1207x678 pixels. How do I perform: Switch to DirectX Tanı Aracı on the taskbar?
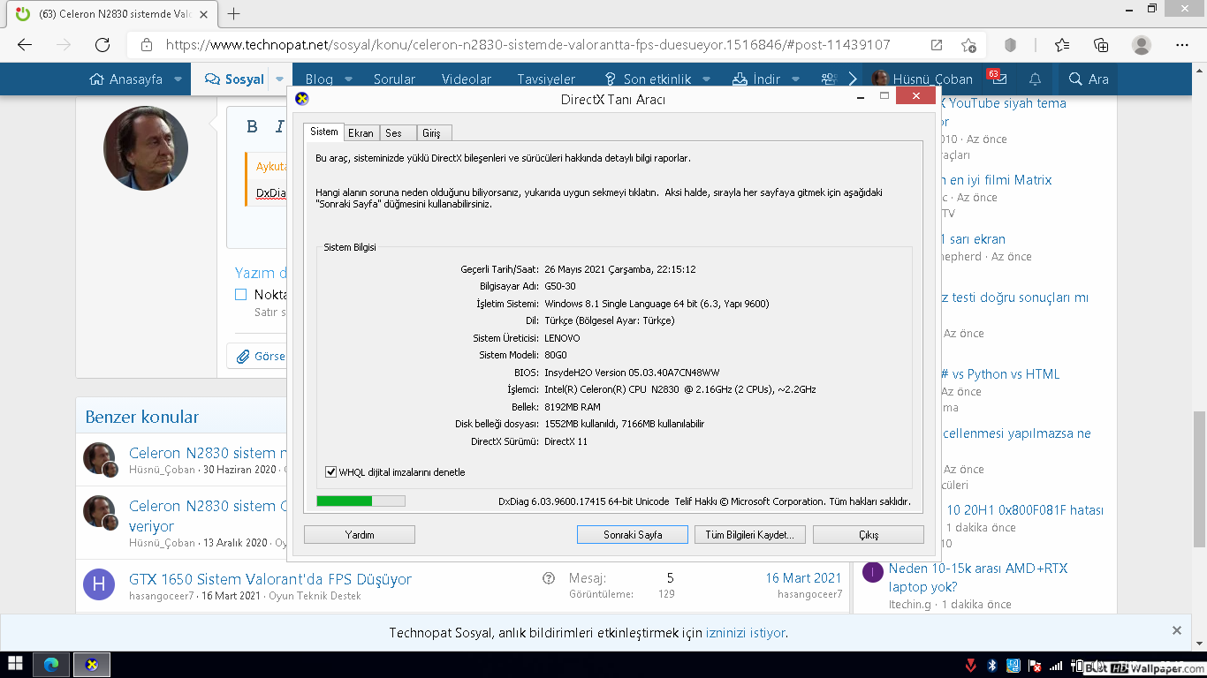click(91, 664)
